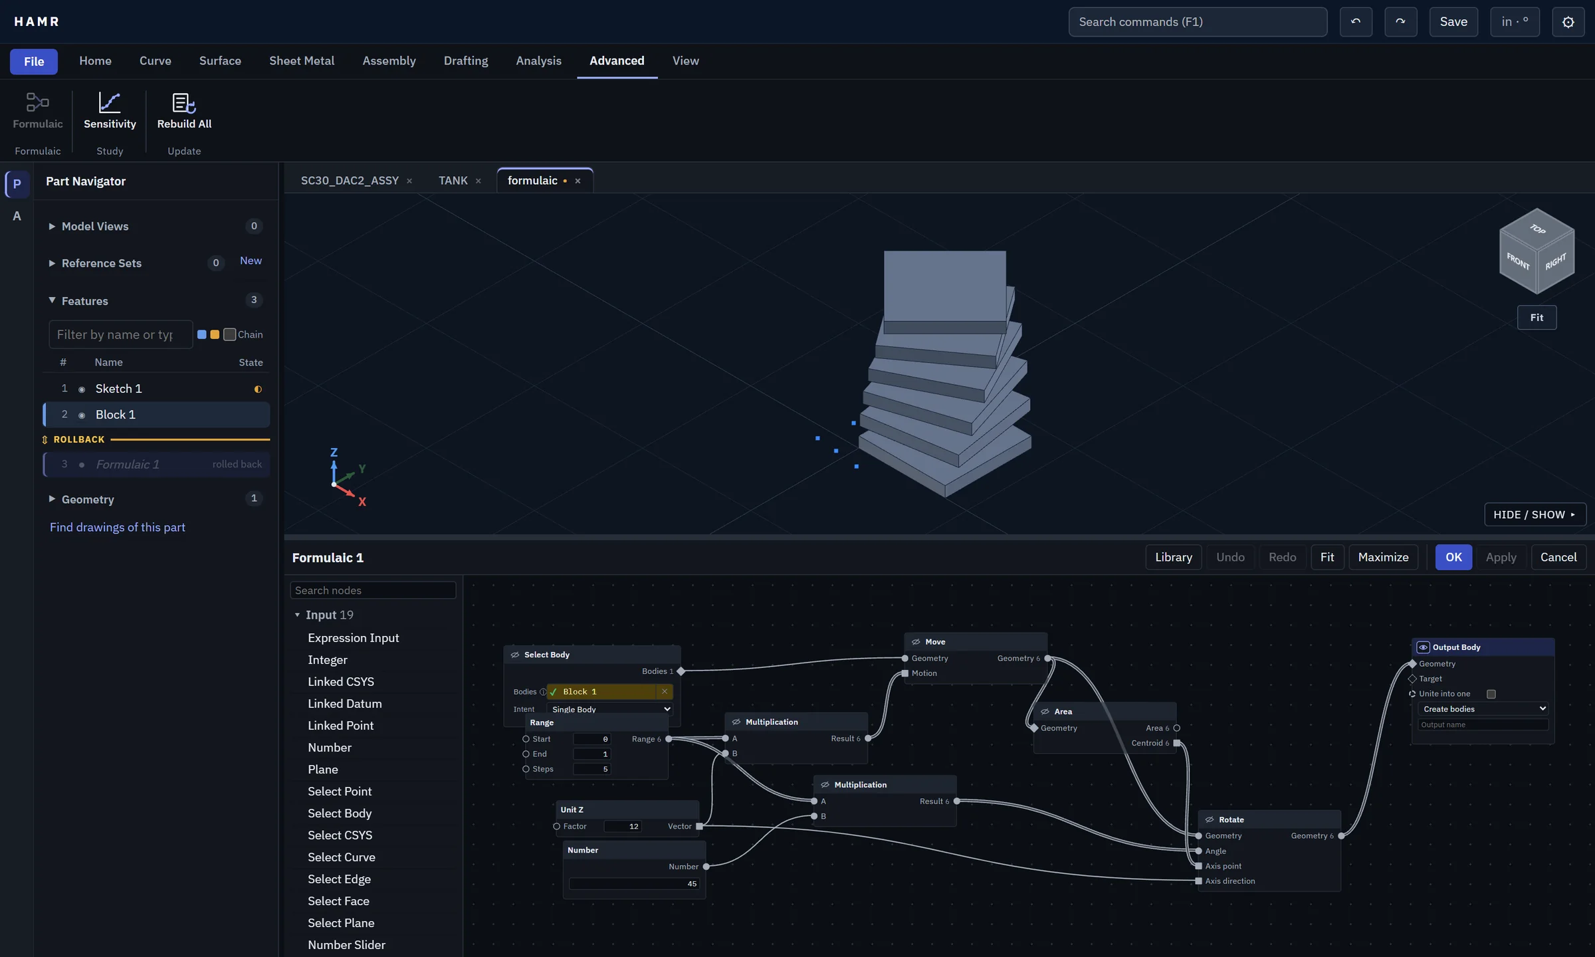Open the Sheet Metal ribbon tab
This screenshot has width=1595, height=957.
point(302,61)
